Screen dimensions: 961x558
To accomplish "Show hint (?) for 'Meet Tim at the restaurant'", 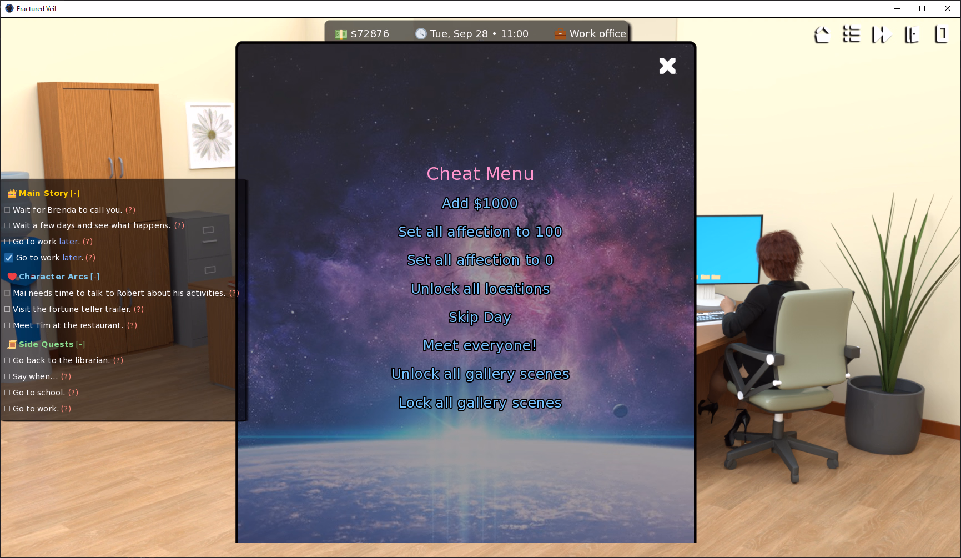I will [x=132, y=325].
